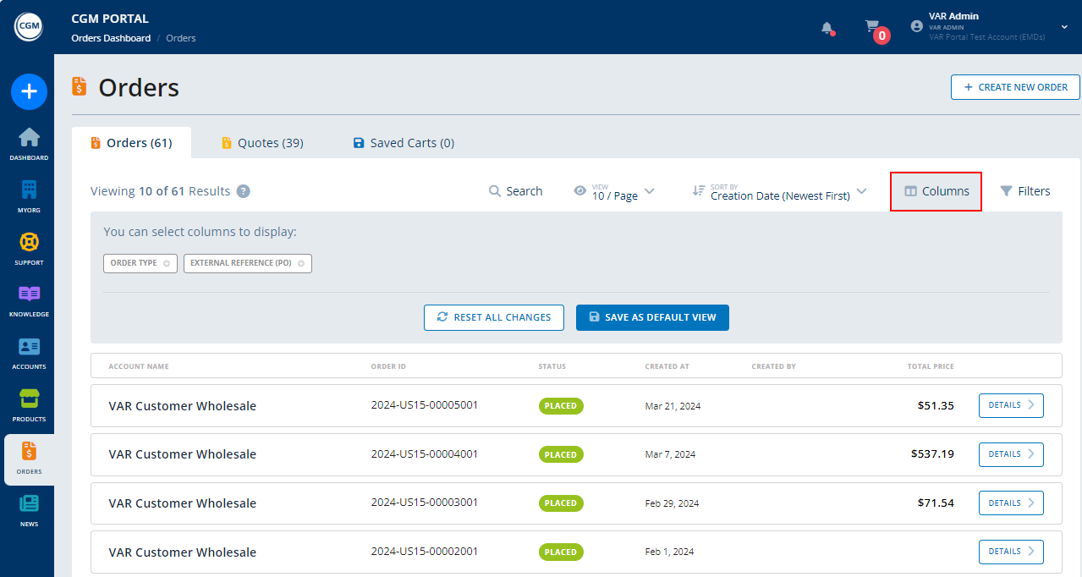Click Create New Order button
The image size is (1082, 577).
pyautogui.click(x=1015, y=87)
